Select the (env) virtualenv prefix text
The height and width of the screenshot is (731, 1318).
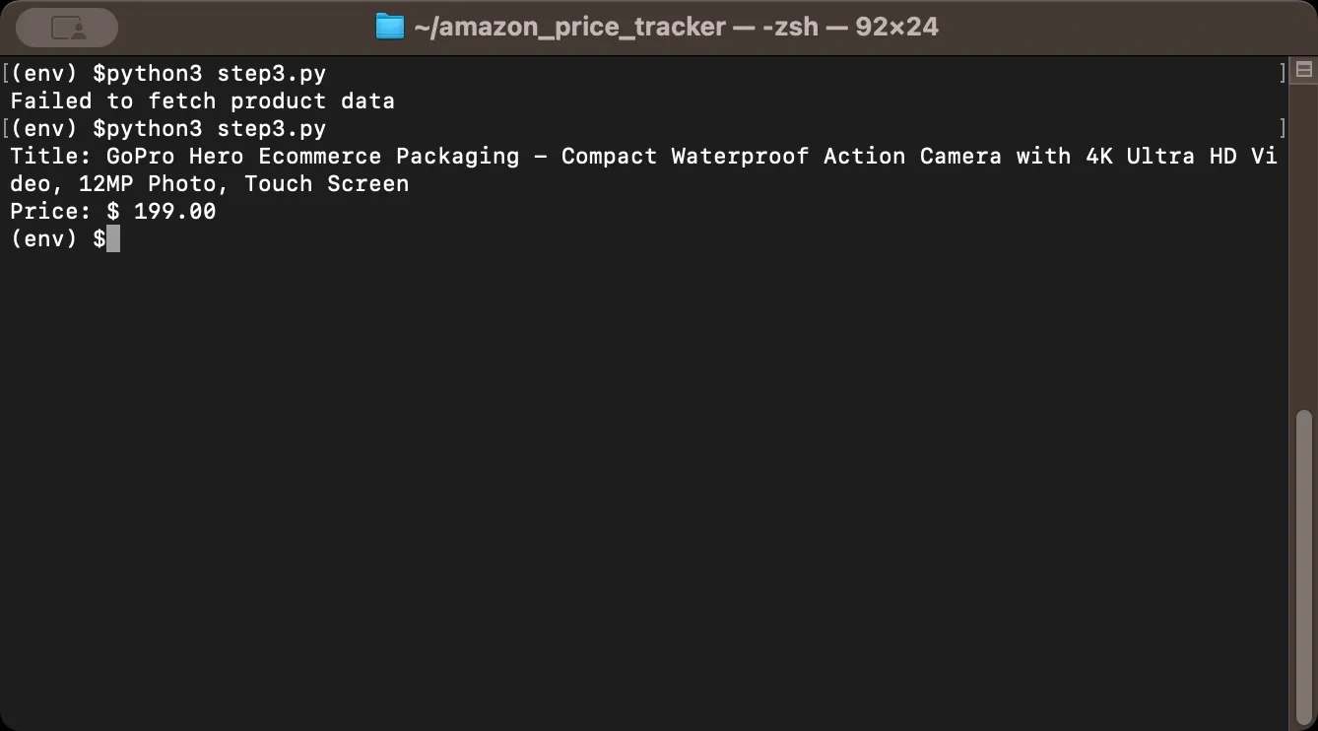42,238
